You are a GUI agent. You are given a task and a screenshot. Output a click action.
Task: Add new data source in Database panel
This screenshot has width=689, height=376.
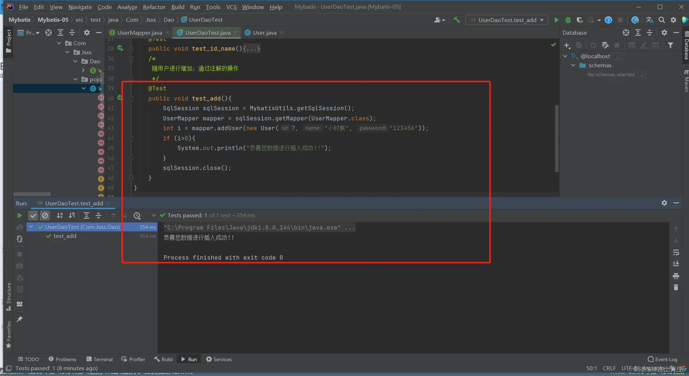(x=567, y=45)
